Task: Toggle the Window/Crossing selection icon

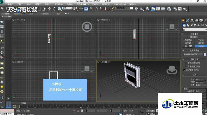Action: click(44, 9)
